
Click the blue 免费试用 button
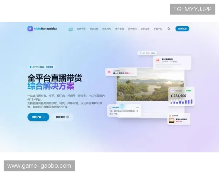click(182, 28)
